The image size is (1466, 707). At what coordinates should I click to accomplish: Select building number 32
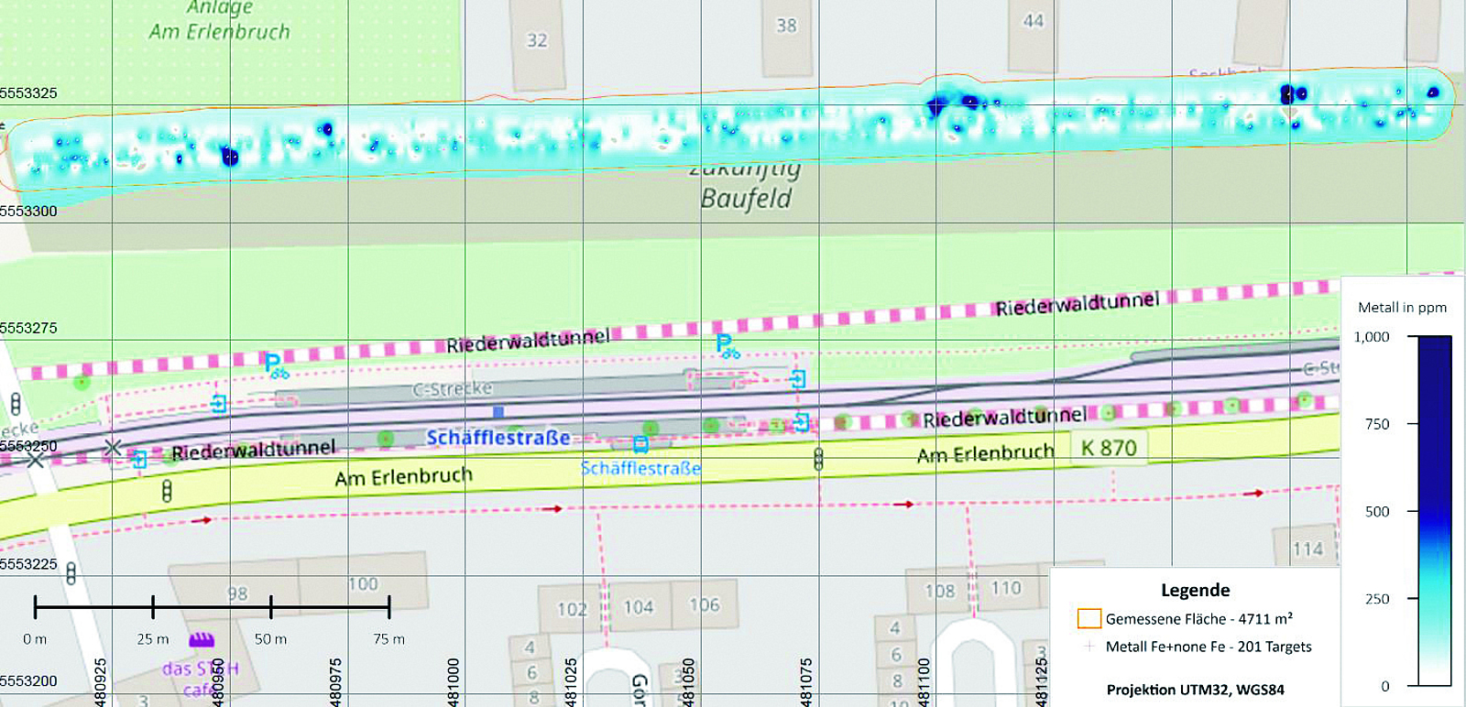pos(537,40)
